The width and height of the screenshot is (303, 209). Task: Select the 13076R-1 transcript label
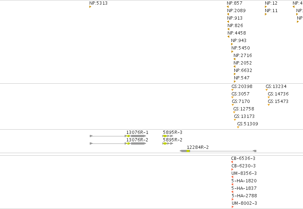click(137, 132)
